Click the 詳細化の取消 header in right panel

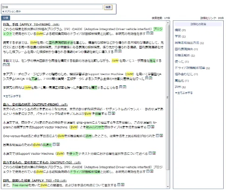198,24
